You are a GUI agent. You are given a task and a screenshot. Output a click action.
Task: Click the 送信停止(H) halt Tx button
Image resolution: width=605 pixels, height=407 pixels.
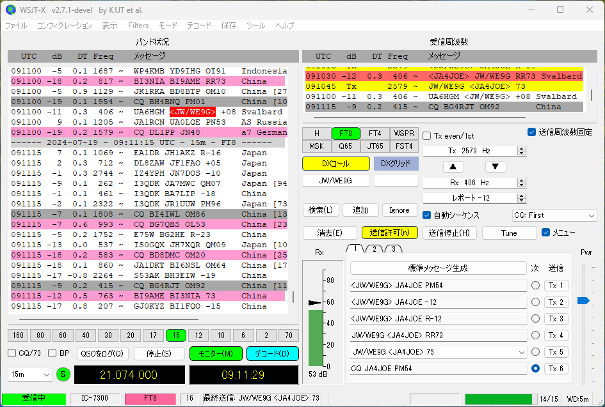click(x=449, y=233)
